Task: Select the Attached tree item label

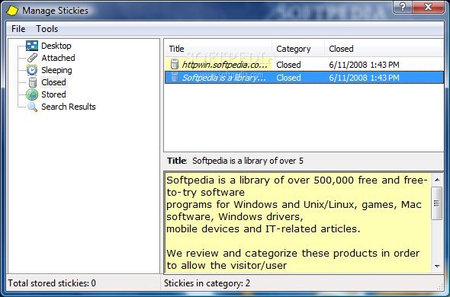Action: [x=58, y=58]
